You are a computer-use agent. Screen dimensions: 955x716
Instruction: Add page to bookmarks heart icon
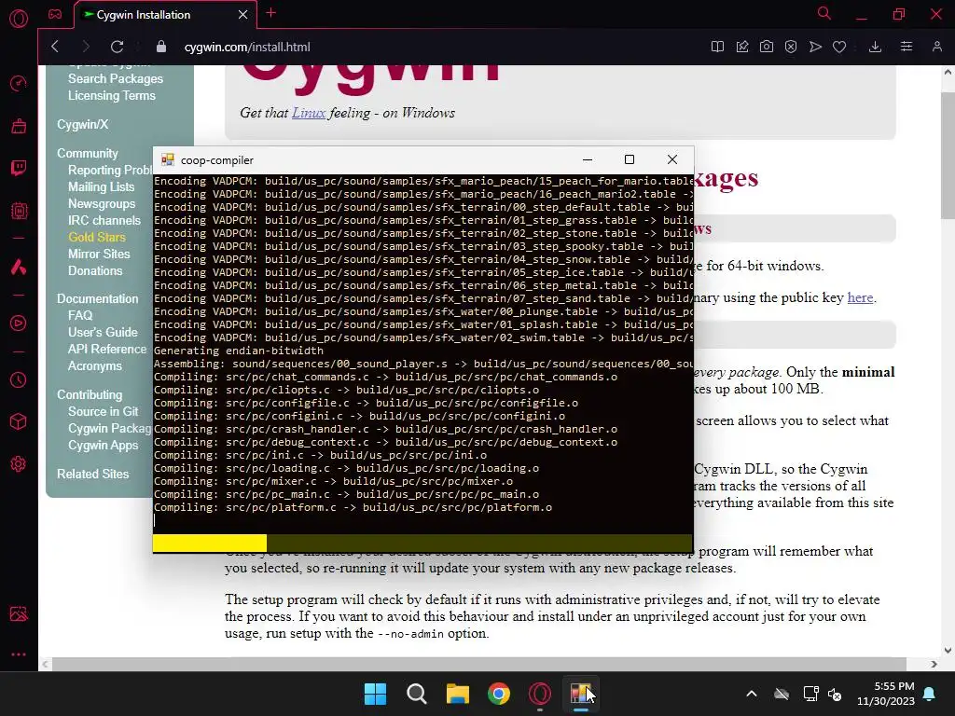click(x=839, y=47)
